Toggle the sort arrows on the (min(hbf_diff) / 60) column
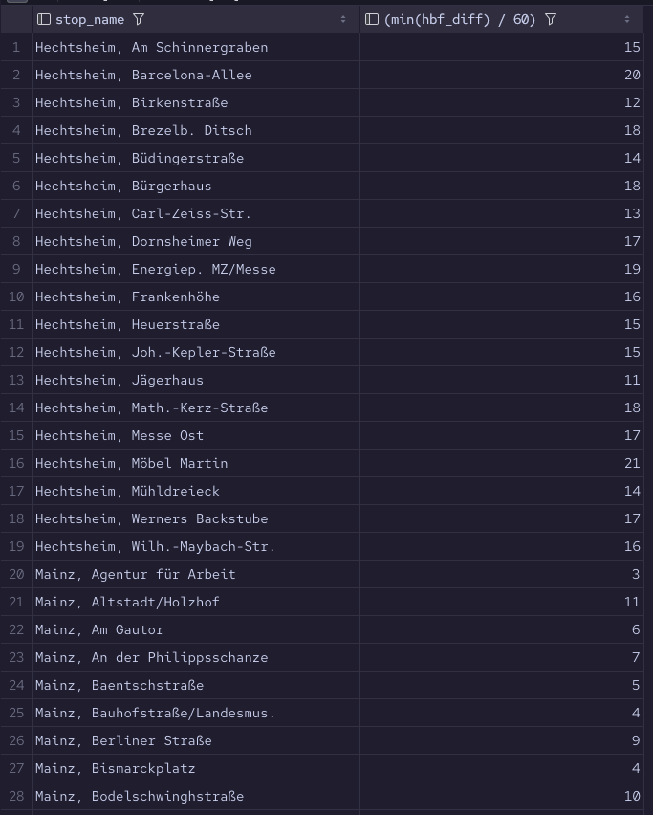This screenshot has width=653, height=815. [627, 19]
